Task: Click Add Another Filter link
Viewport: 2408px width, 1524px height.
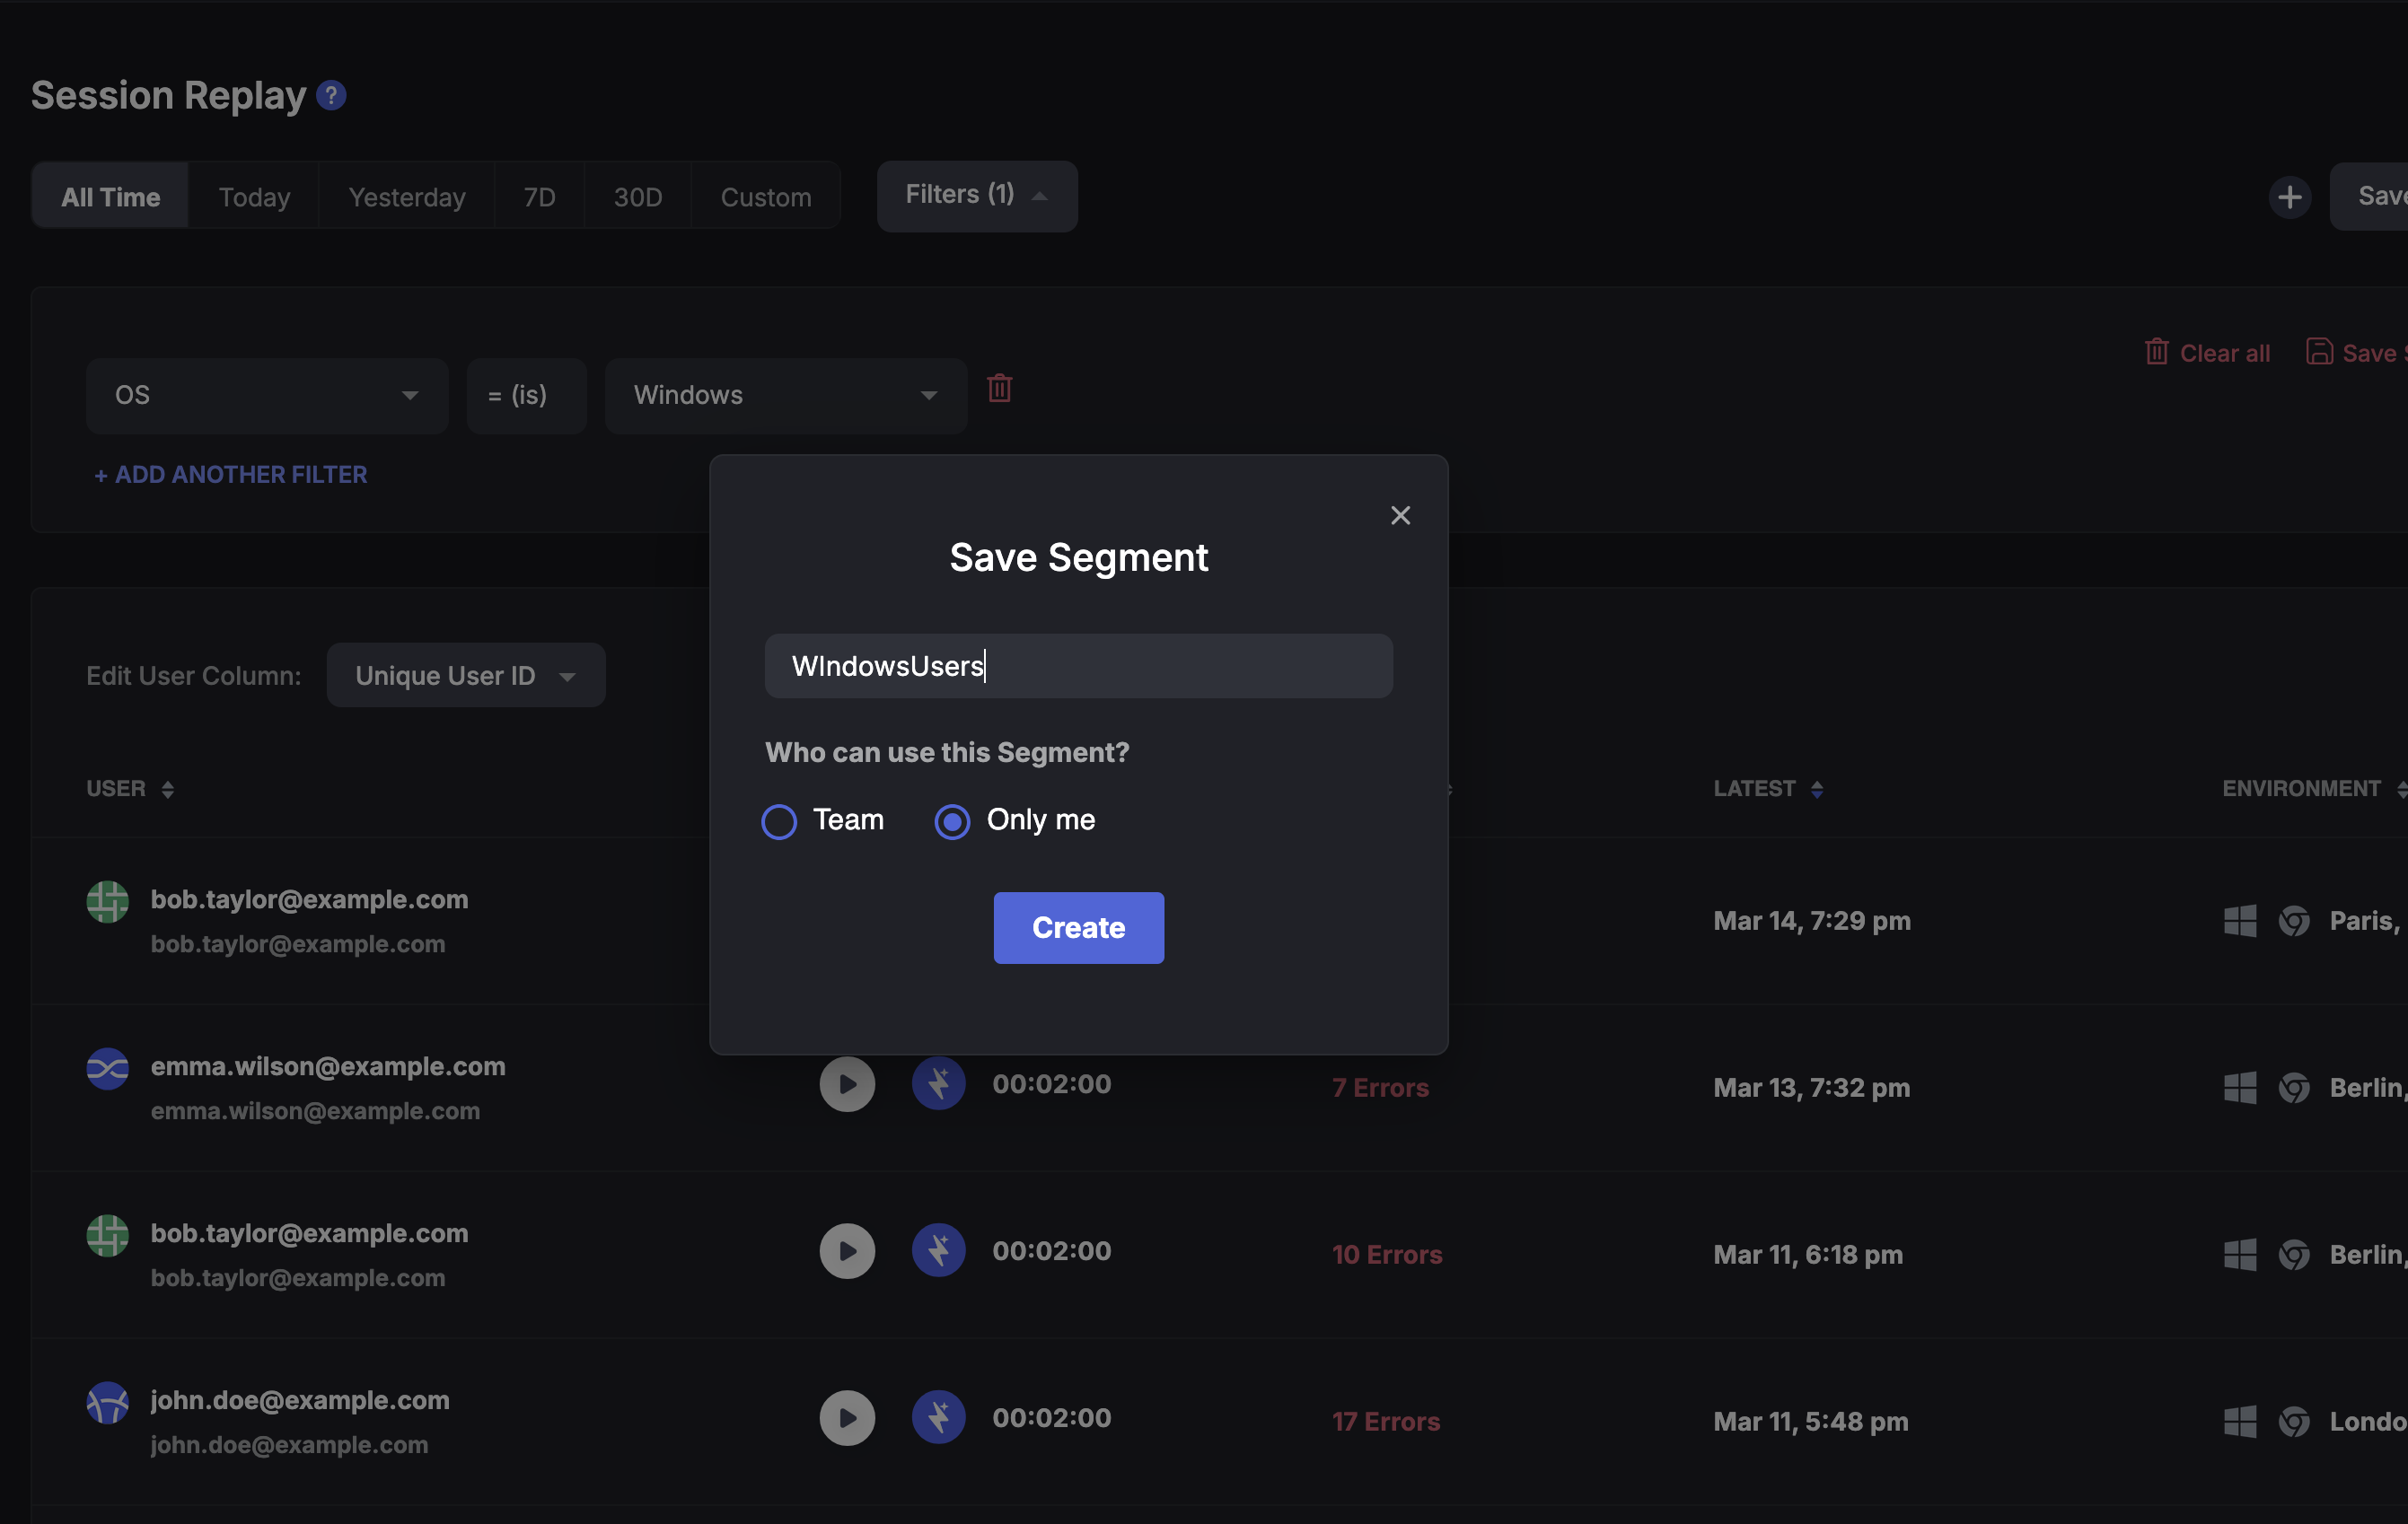Action: click(230, 475)
